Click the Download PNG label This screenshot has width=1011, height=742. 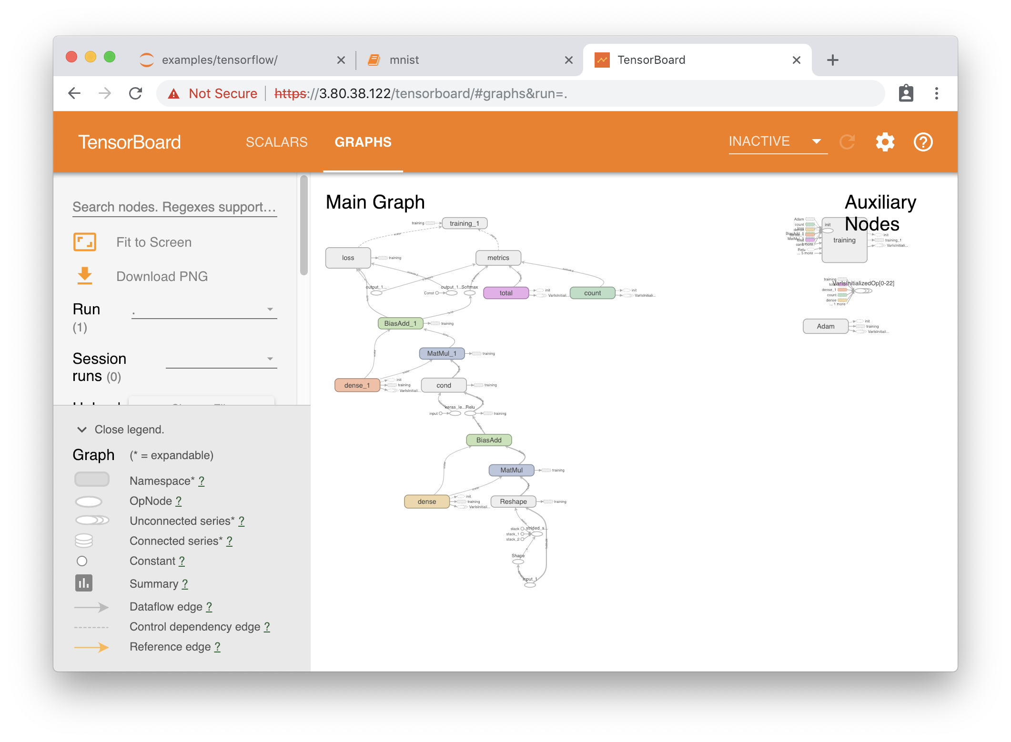click(162, 277)
